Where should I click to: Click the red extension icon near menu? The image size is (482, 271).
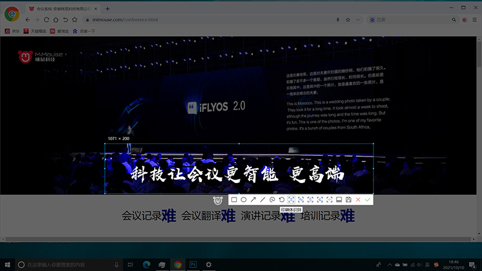(464, 20)
